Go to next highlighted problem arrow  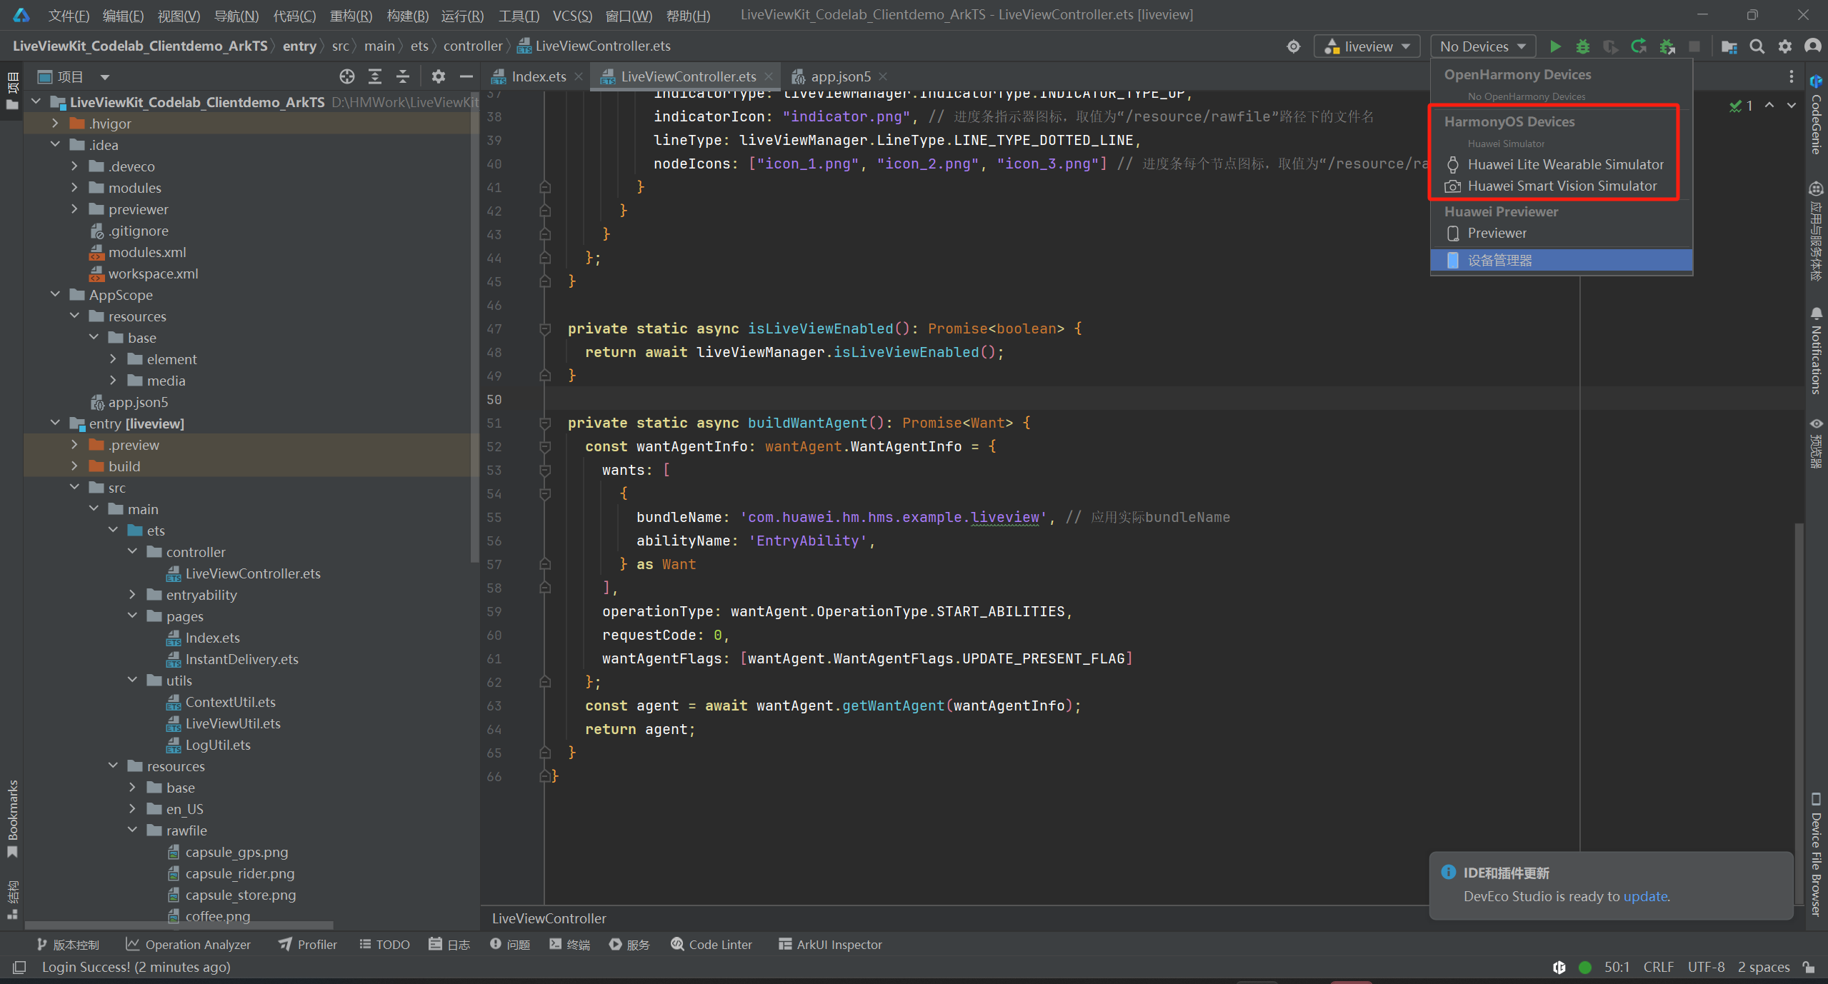tap(1792, 106)
